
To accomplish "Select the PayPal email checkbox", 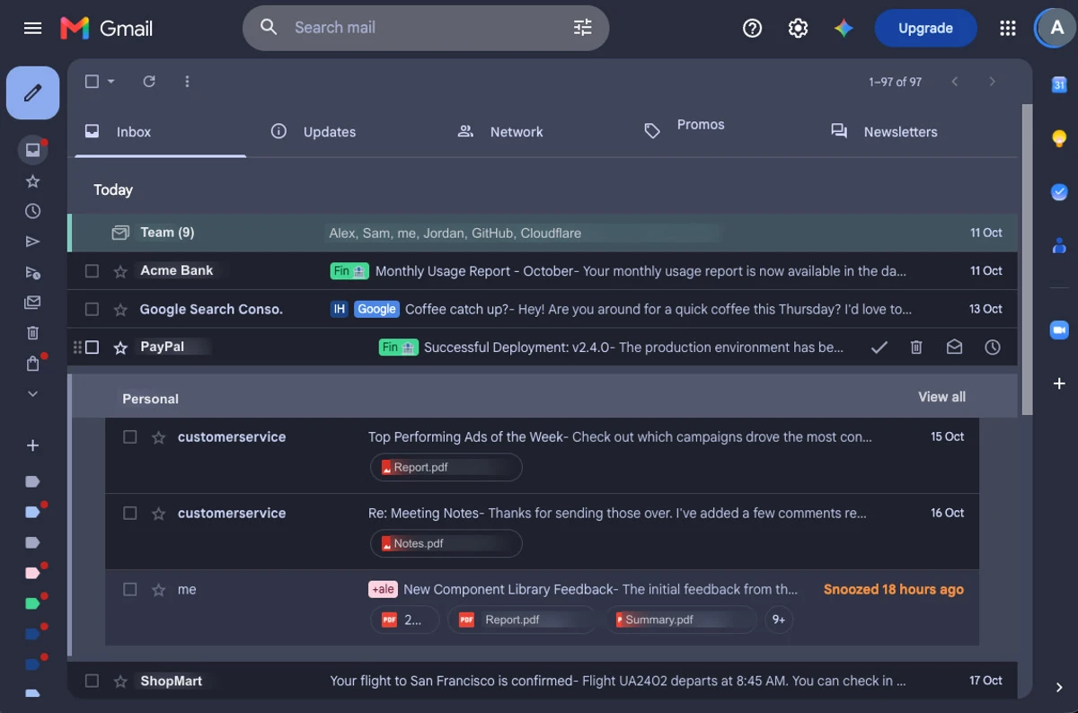I will point(92,348).
